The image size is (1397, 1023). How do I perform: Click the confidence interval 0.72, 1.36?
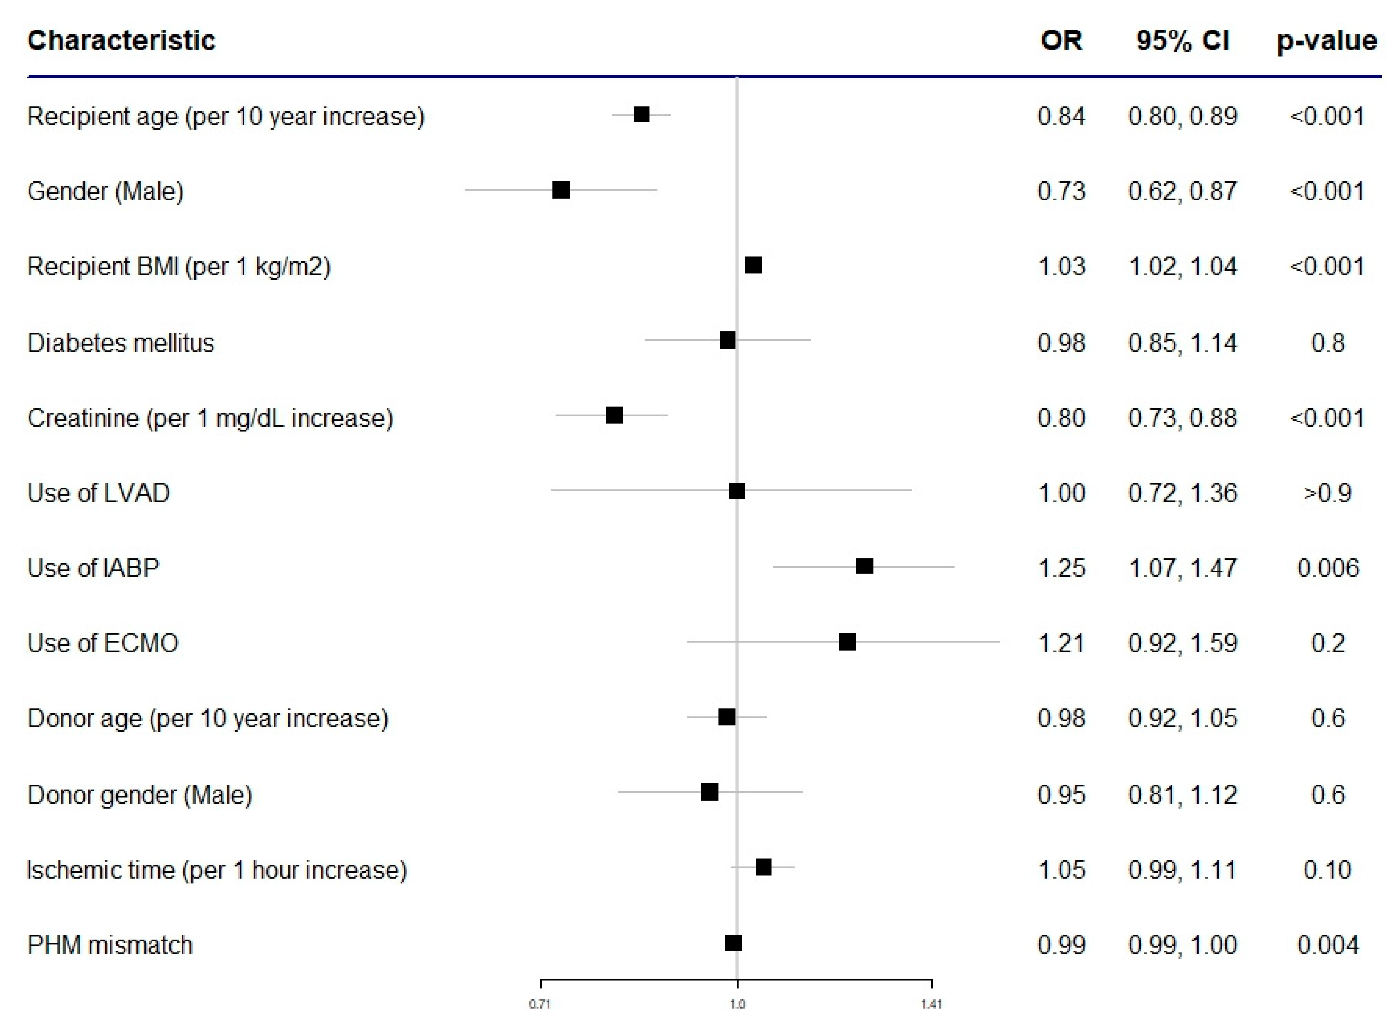click(x=1182, y=493)
